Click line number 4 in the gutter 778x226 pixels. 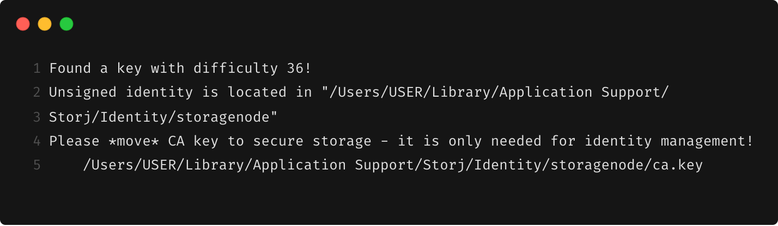(37, 142)
